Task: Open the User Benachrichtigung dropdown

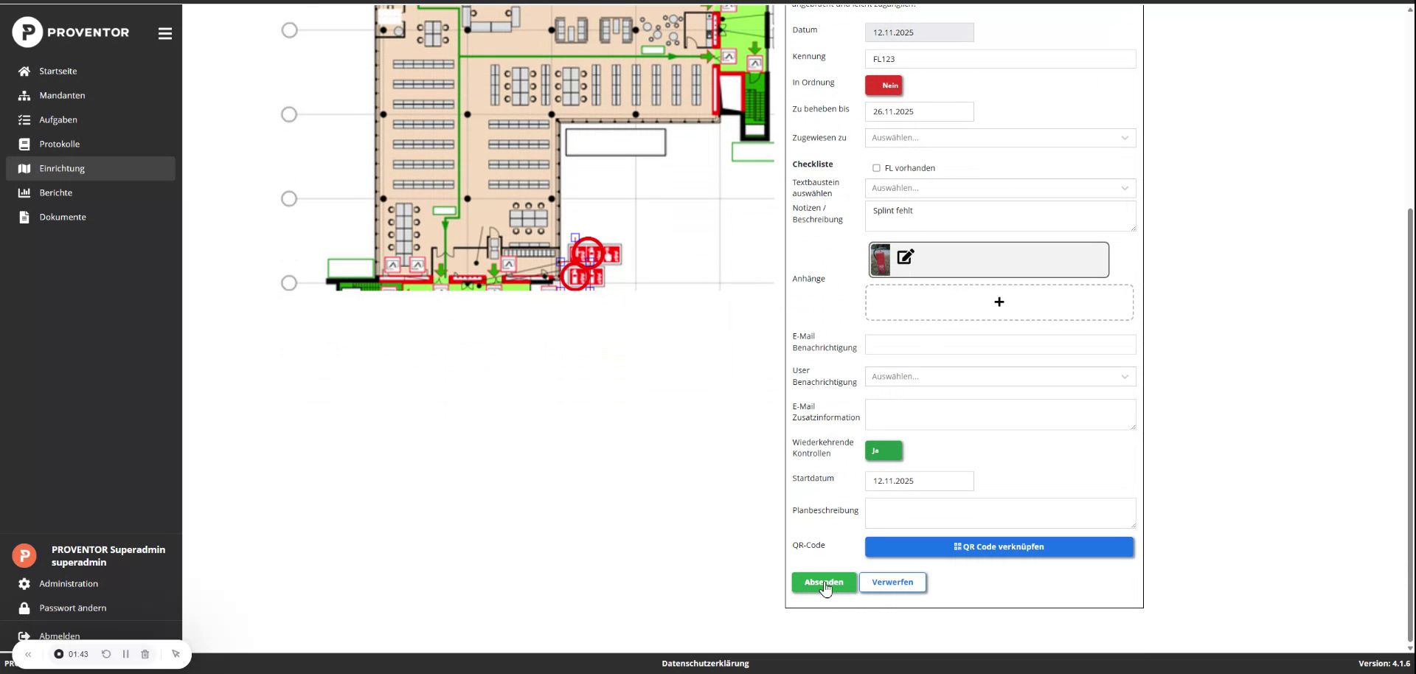Action: point(999,377)
